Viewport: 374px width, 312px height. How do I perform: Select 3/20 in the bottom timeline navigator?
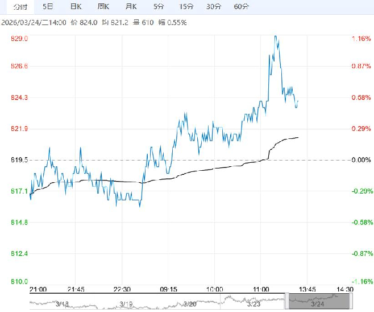190,304
